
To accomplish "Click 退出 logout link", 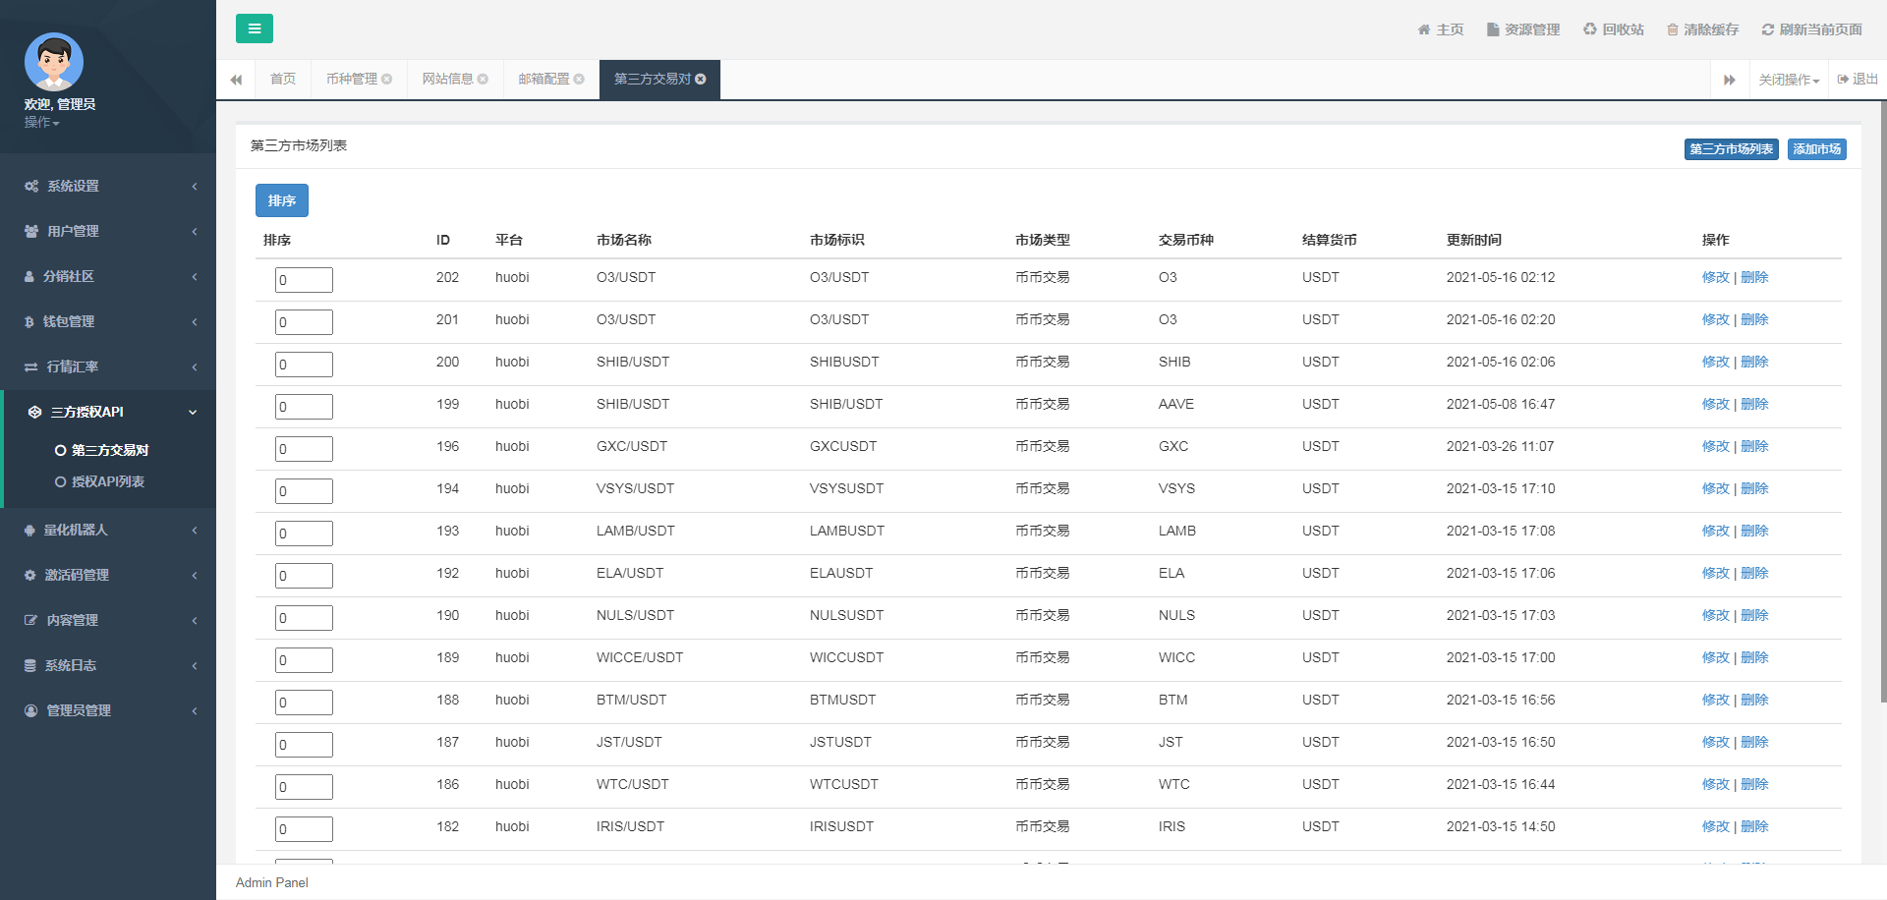I will pyautogui.click(x=1858, y=80).
